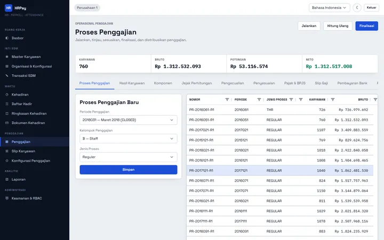Viewport: 384px width, 240px height.
Task: Open the Jejak Perhitungan tab
Action: [197, 83]
